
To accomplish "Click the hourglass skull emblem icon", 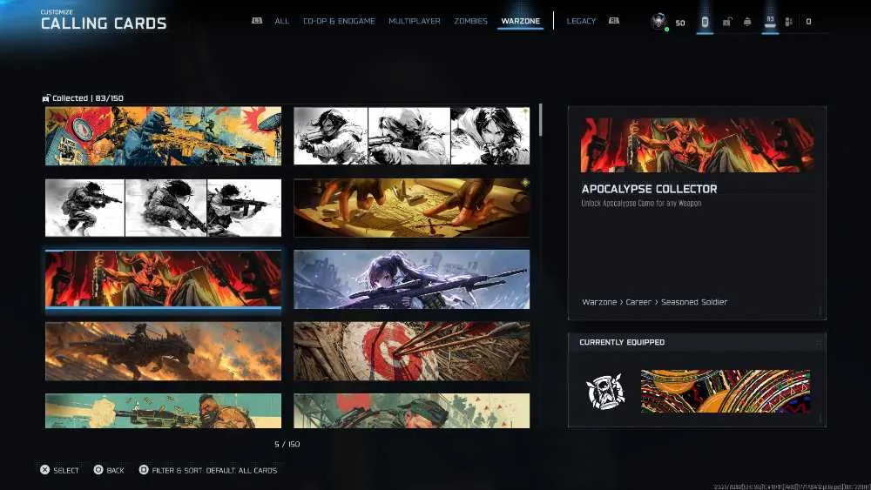I will coord(605,392).
